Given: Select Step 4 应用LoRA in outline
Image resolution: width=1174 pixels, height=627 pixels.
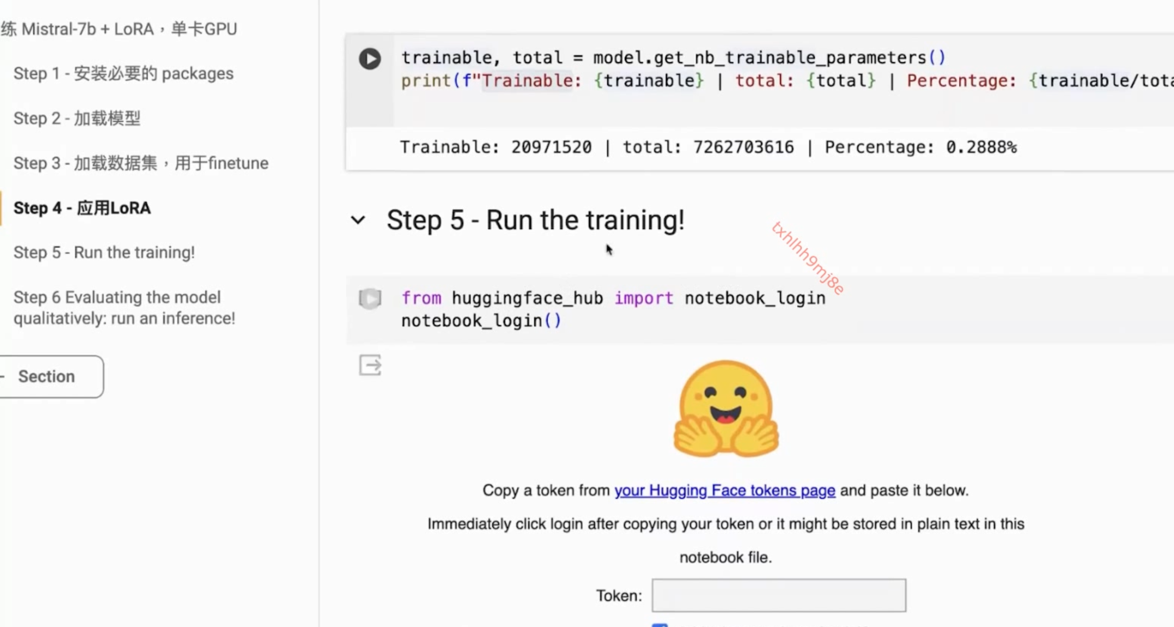Looking at the screenshot, I should coord(82,208).
